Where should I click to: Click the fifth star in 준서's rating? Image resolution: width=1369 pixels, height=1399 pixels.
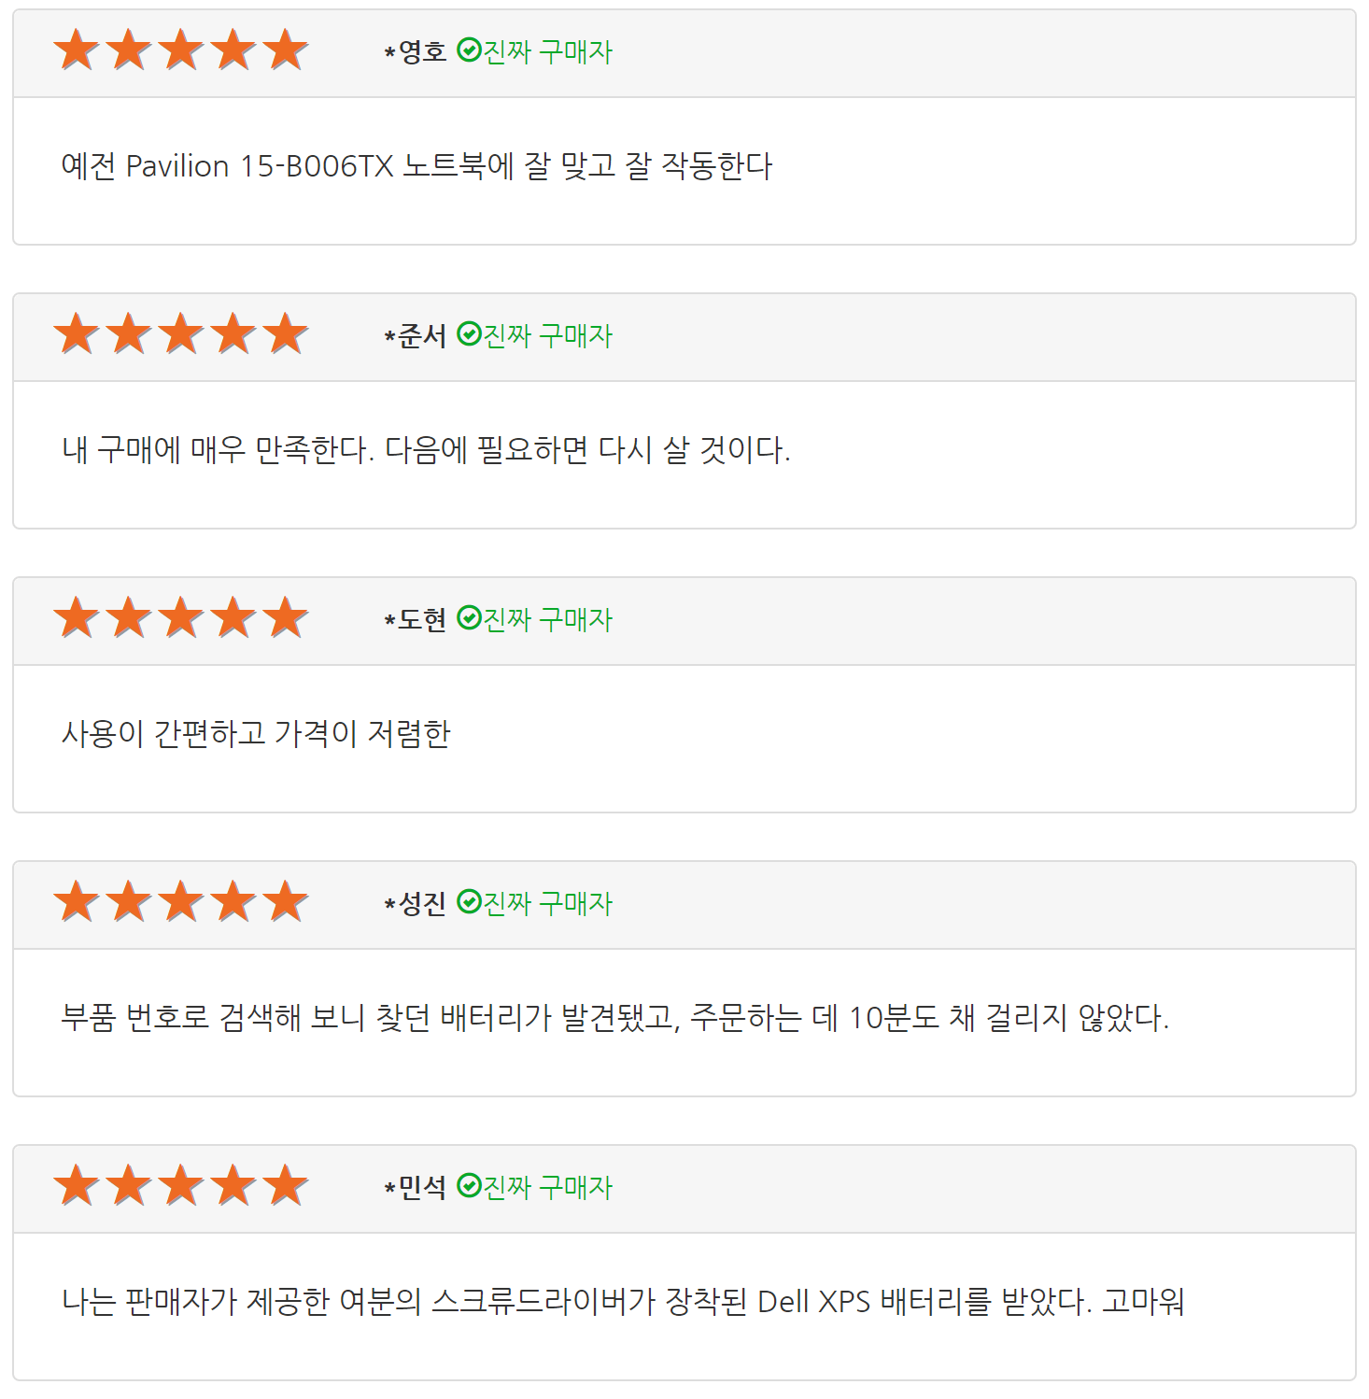286,334
